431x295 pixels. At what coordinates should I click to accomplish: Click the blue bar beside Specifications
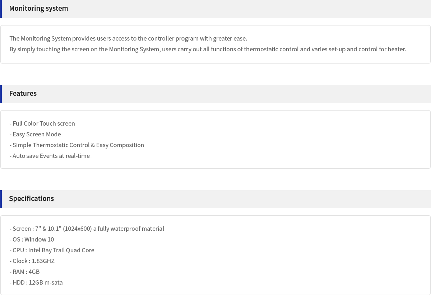1,199
